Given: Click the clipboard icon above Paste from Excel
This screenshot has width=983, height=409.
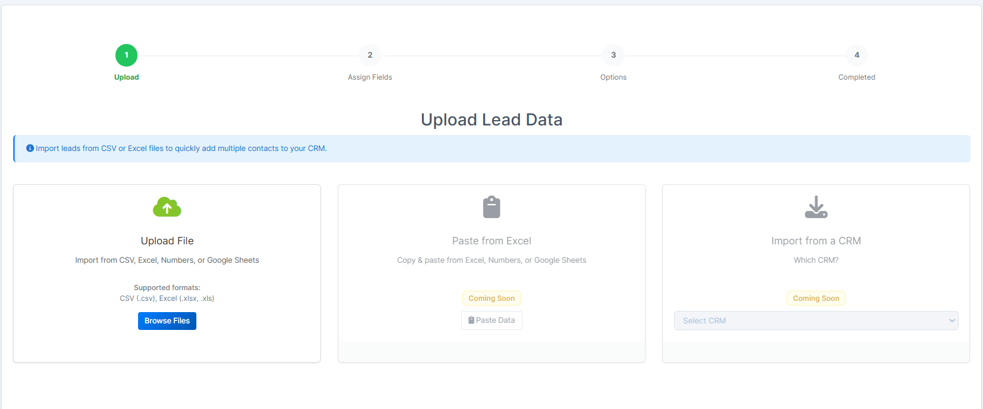Looking at the screenshot, I should [x=492, y=207].
